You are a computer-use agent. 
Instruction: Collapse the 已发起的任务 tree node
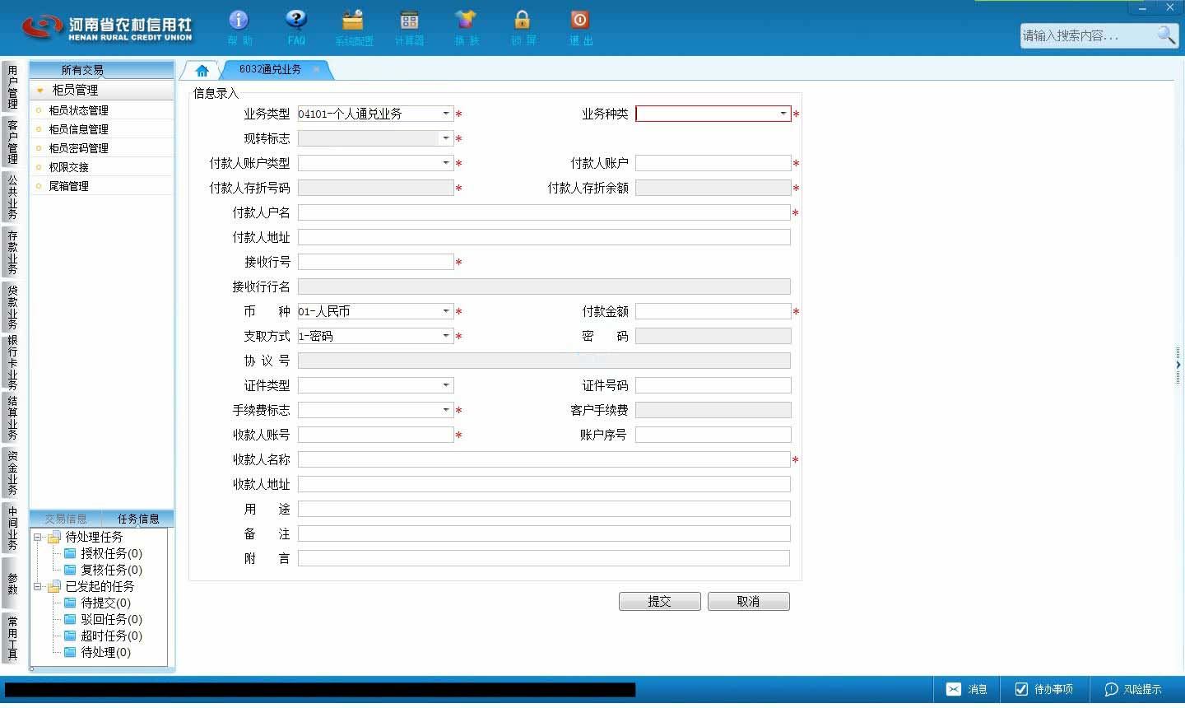(37, 586)
